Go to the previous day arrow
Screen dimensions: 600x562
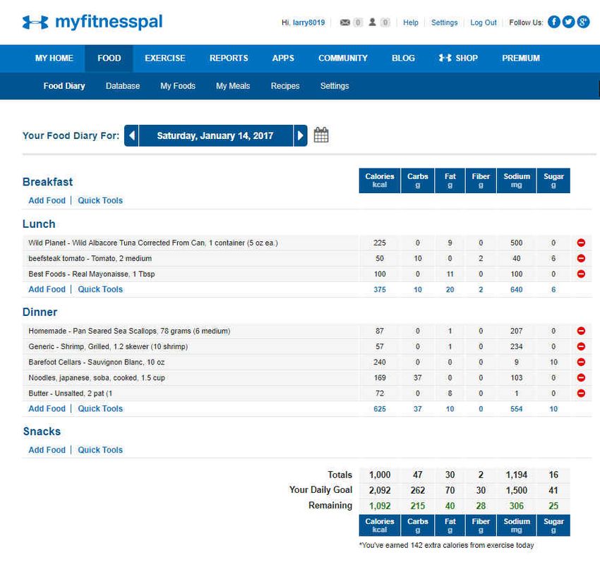click(x=131, y=135)
